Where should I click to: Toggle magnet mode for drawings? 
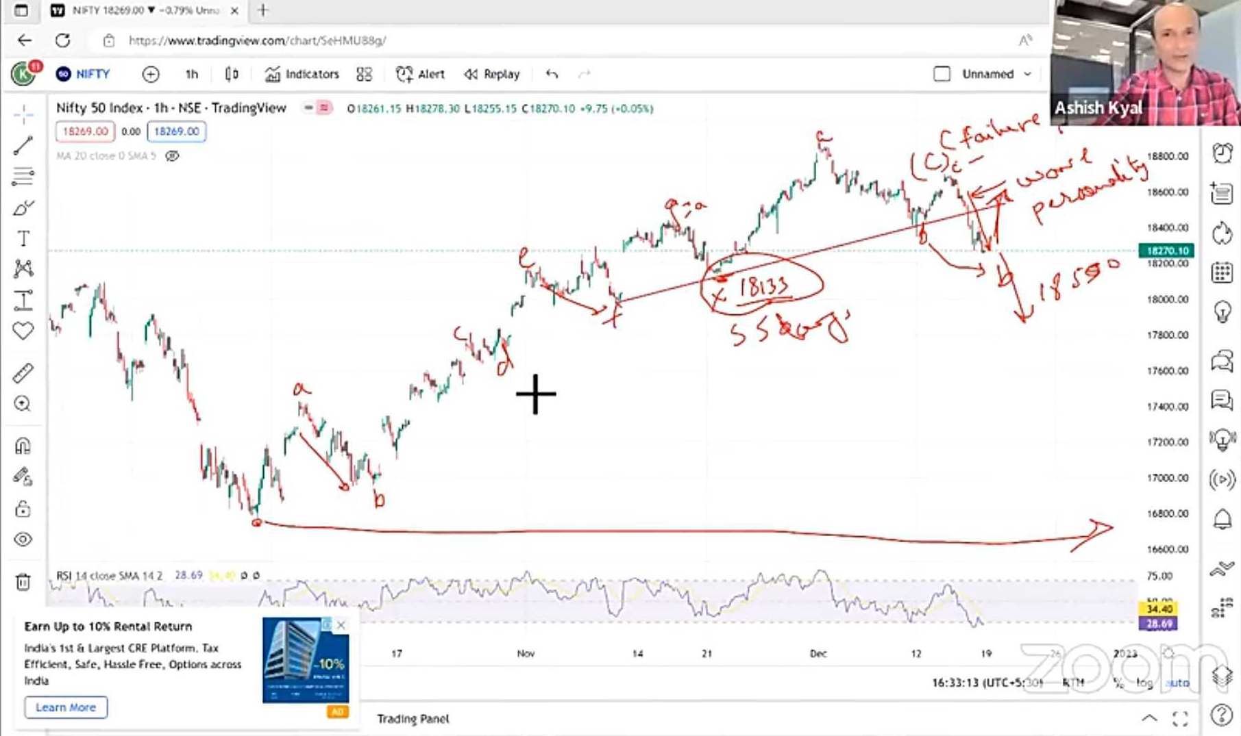click(23, 446)
